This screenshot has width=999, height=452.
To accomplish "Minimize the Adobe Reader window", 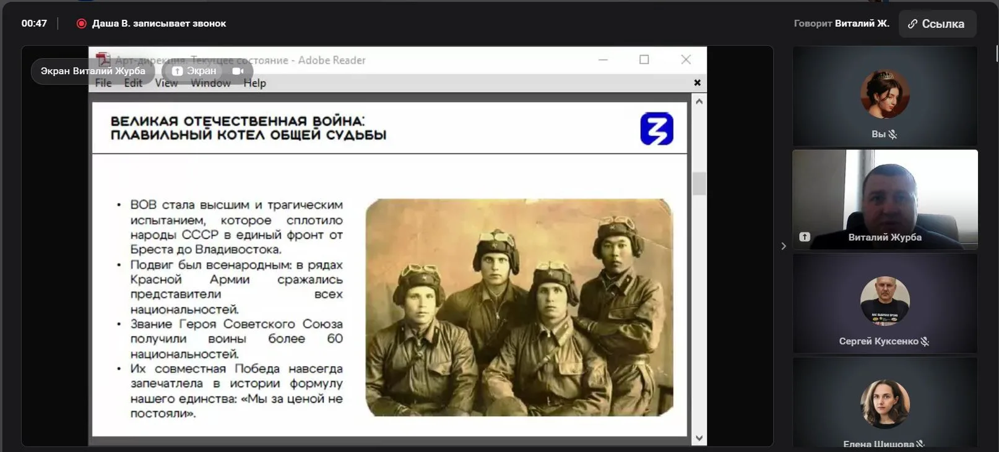I will (x=603, y=59).
